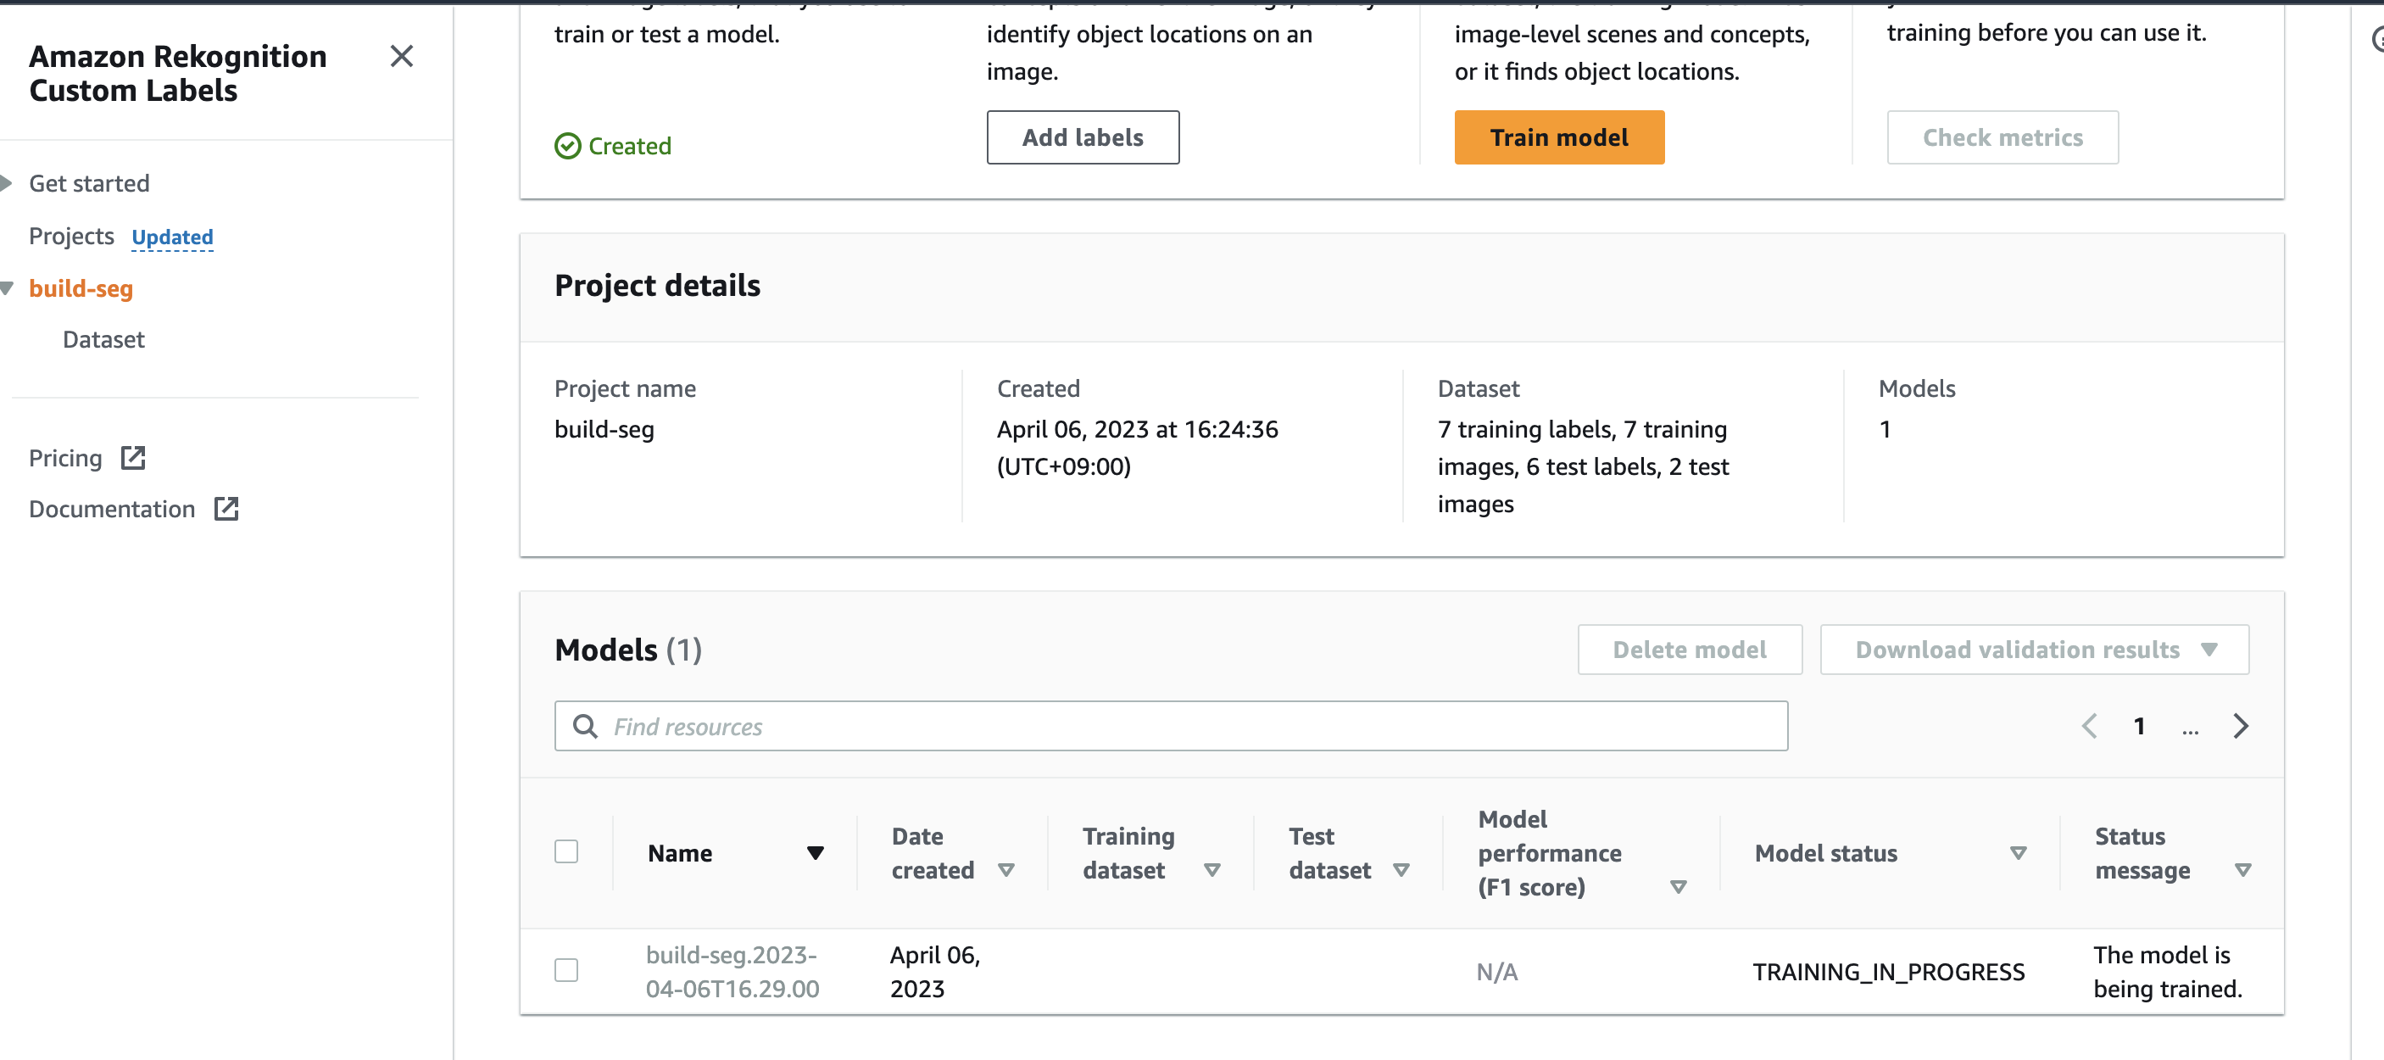
Task: Check the build-seg model row checkbox
Action: tap(566, 970)
